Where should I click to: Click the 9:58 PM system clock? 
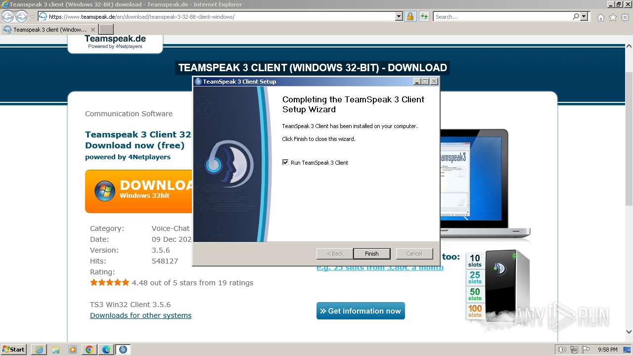point(608,350)
